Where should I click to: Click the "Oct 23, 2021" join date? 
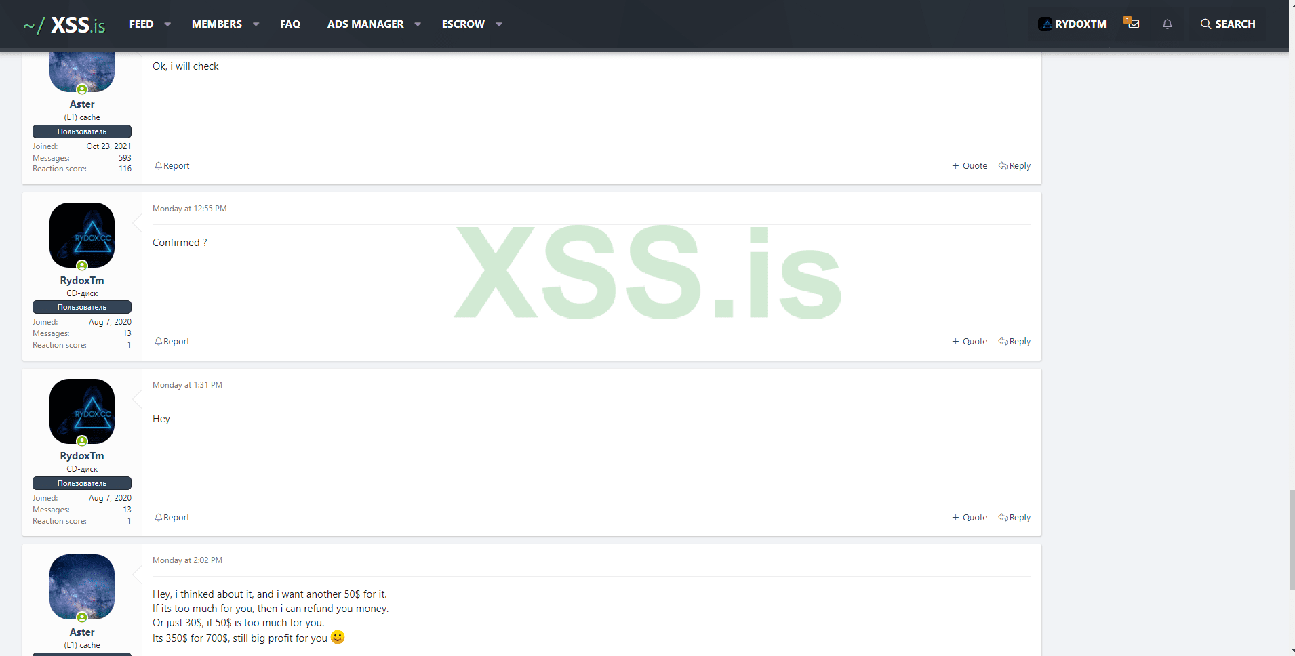(x=108, y=146)
